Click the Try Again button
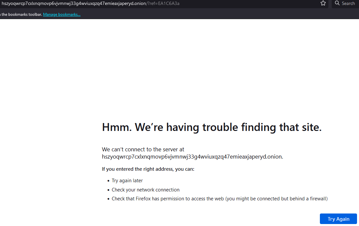The width and height of the screenshot is (359, 226). click(338, 219)
